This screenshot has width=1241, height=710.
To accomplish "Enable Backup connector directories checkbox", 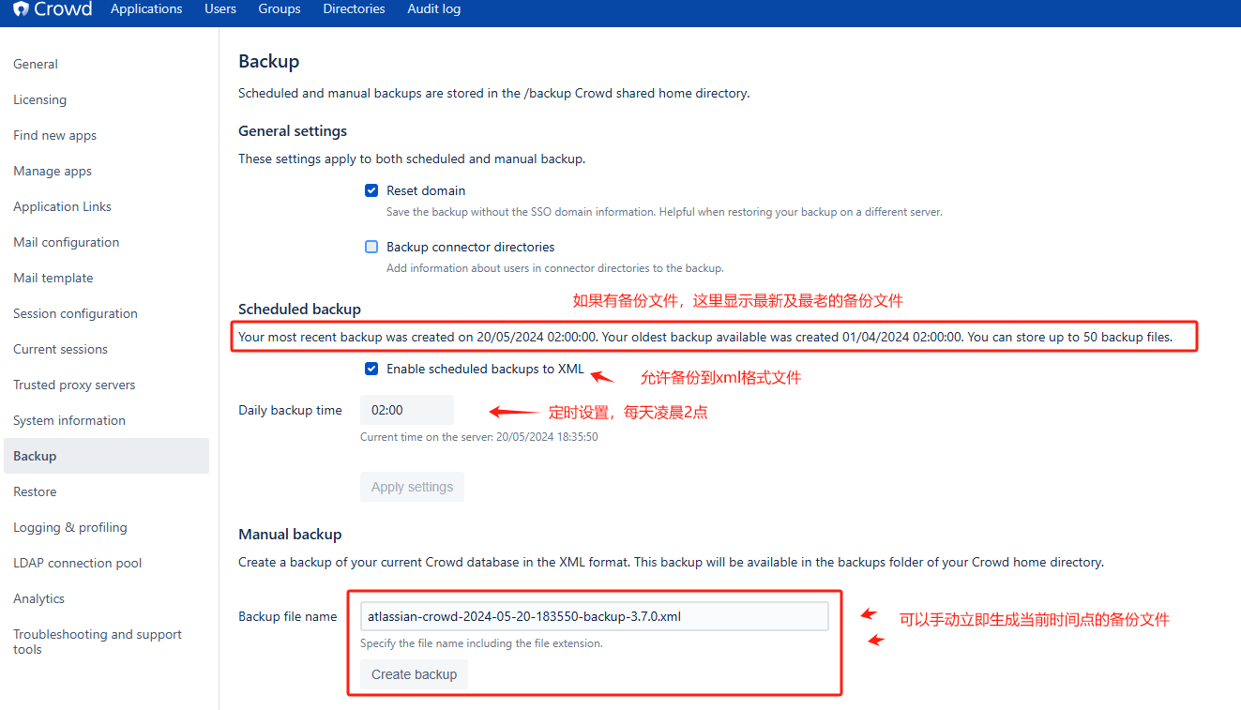I will [371, 247].
